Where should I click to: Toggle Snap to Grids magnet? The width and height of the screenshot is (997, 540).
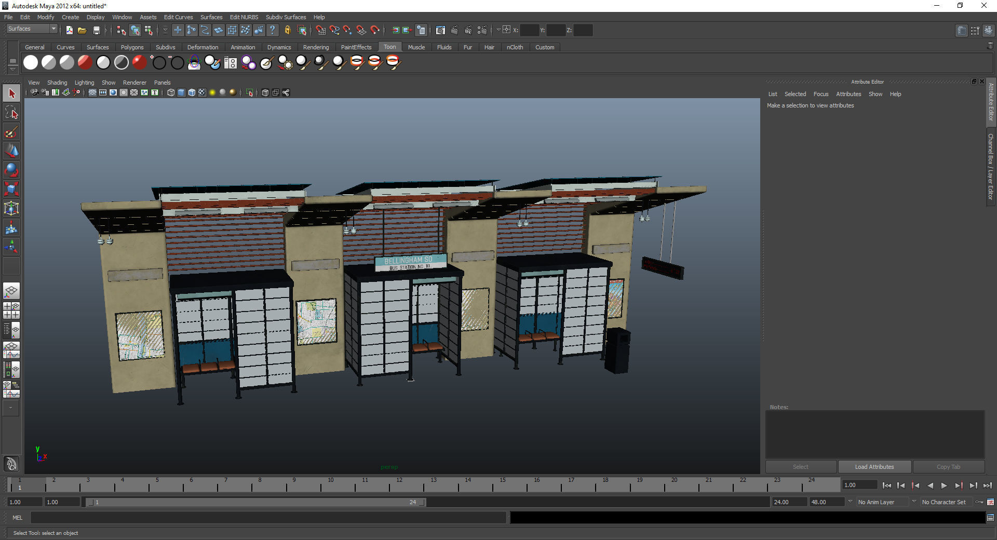[x=321, y=30]
